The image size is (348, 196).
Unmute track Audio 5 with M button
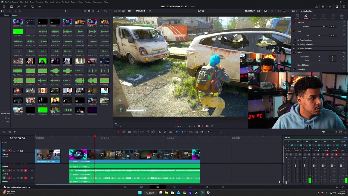[25, 170]
